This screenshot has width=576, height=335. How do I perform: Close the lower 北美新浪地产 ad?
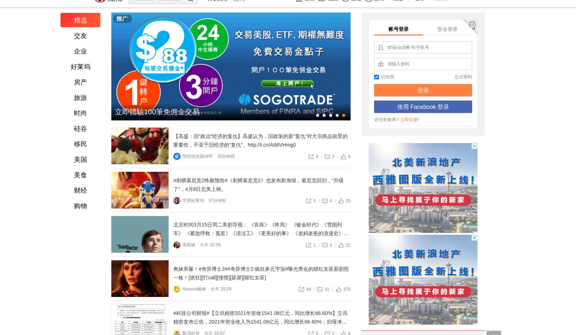tap(474, 238)
